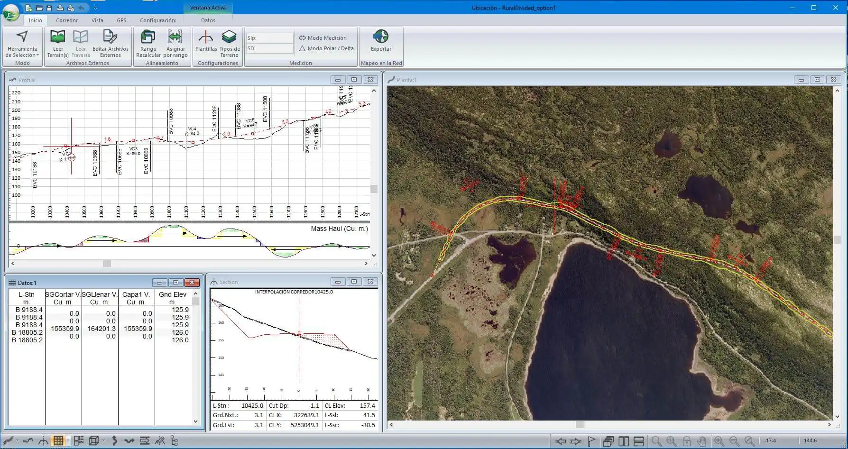Click the application logo button
This screenshot has height=449, width=848.
11,12
